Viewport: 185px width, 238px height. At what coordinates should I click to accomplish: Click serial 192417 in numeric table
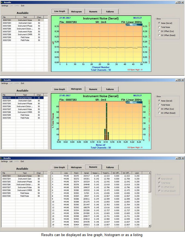[x=86, y=176]
